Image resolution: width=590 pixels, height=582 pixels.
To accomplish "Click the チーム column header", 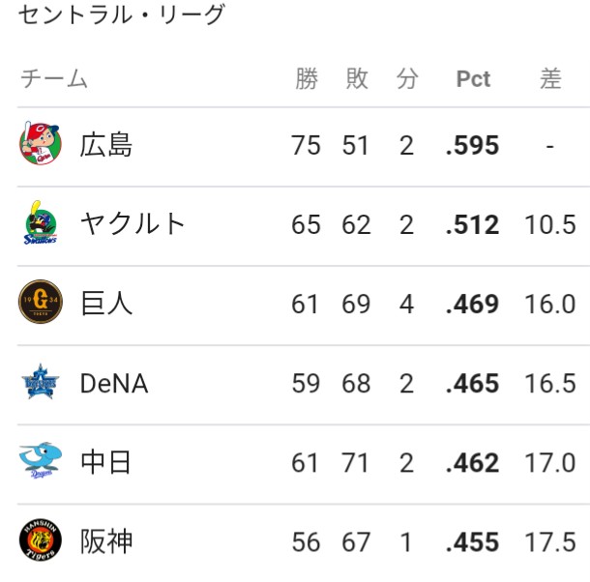I will pyautogui.click(x=54, y=78).
